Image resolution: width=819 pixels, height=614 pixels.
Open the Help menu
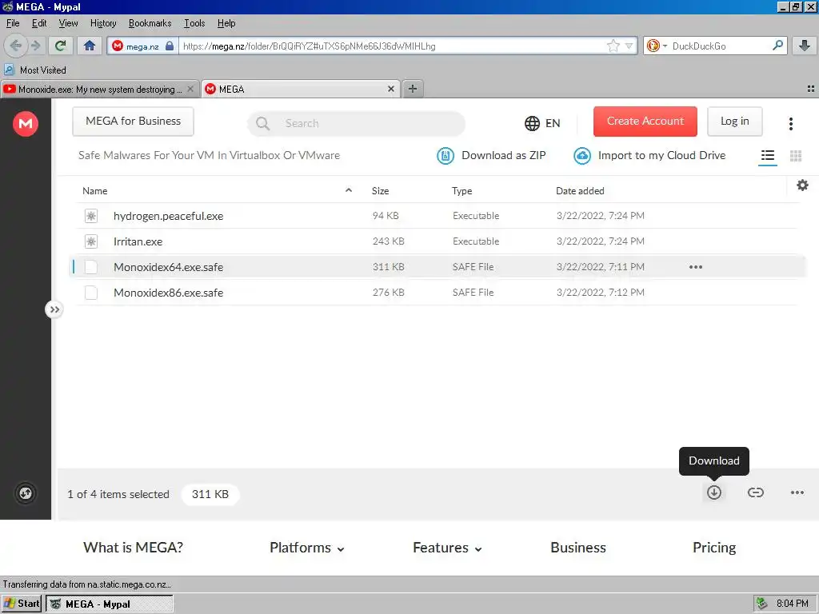[226, 23]
